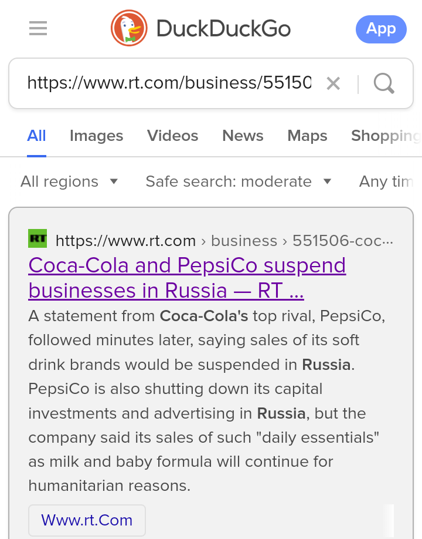Click the https://www.rt.com breadcrumb URL
The height and width of the screenshot is (539, 422).
click(x=125, y=241)
